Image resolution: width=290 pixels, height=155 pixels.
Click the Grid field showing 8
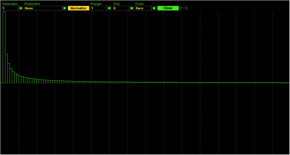[x=121, y=8]
